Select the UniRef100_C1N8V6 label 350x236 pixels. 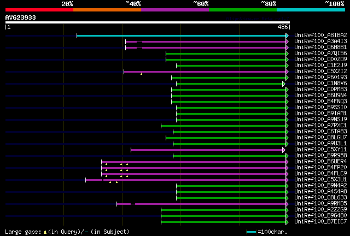click(x=320, y=84)
